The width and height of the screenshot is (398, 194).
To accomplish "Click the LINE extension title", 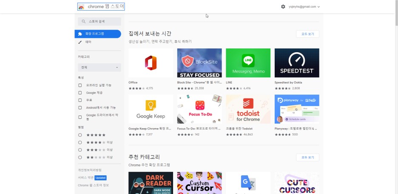I will pyautogui.click(x=229, y=82).
